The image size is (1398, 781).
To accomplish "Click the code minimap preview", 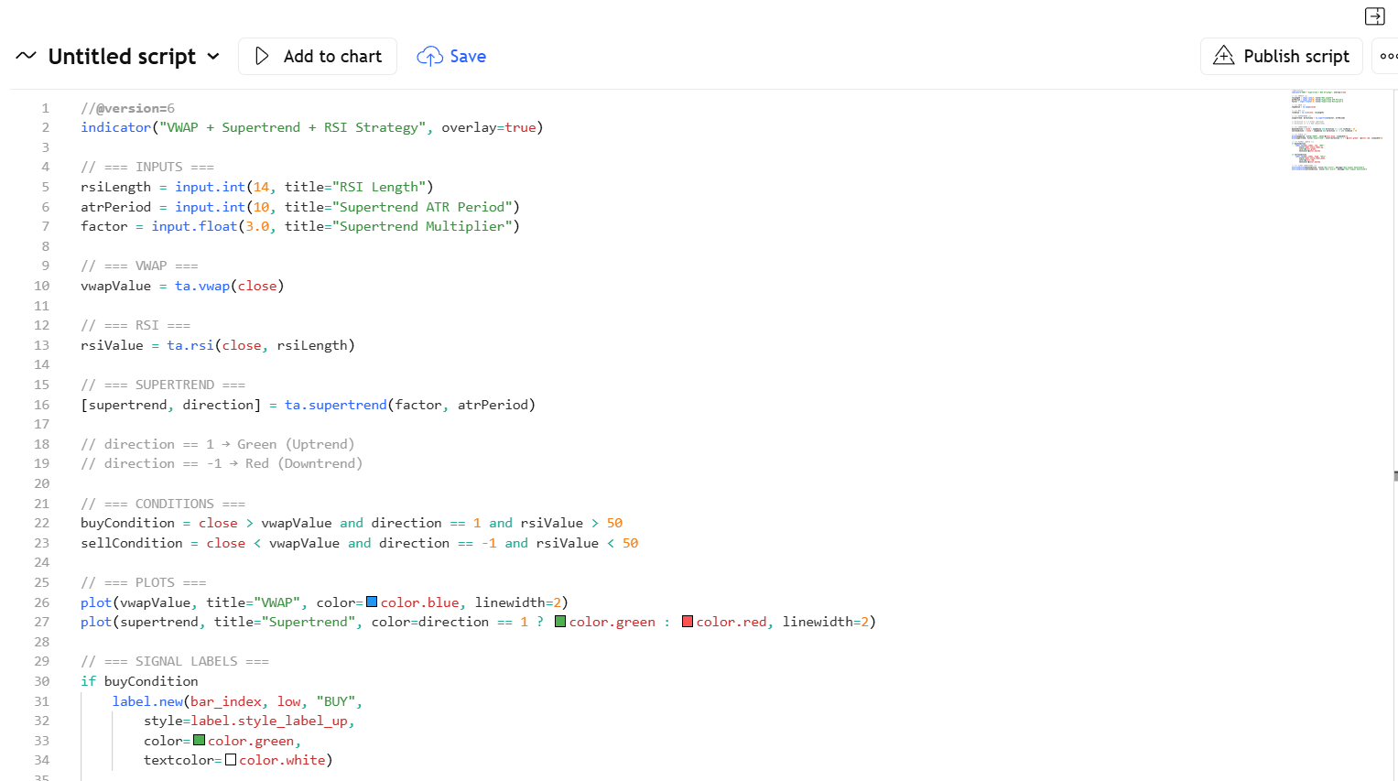I will point(1332,131).
